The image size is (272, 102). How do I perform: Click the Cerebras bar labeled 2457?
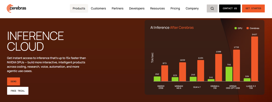[x=254, y=59]
